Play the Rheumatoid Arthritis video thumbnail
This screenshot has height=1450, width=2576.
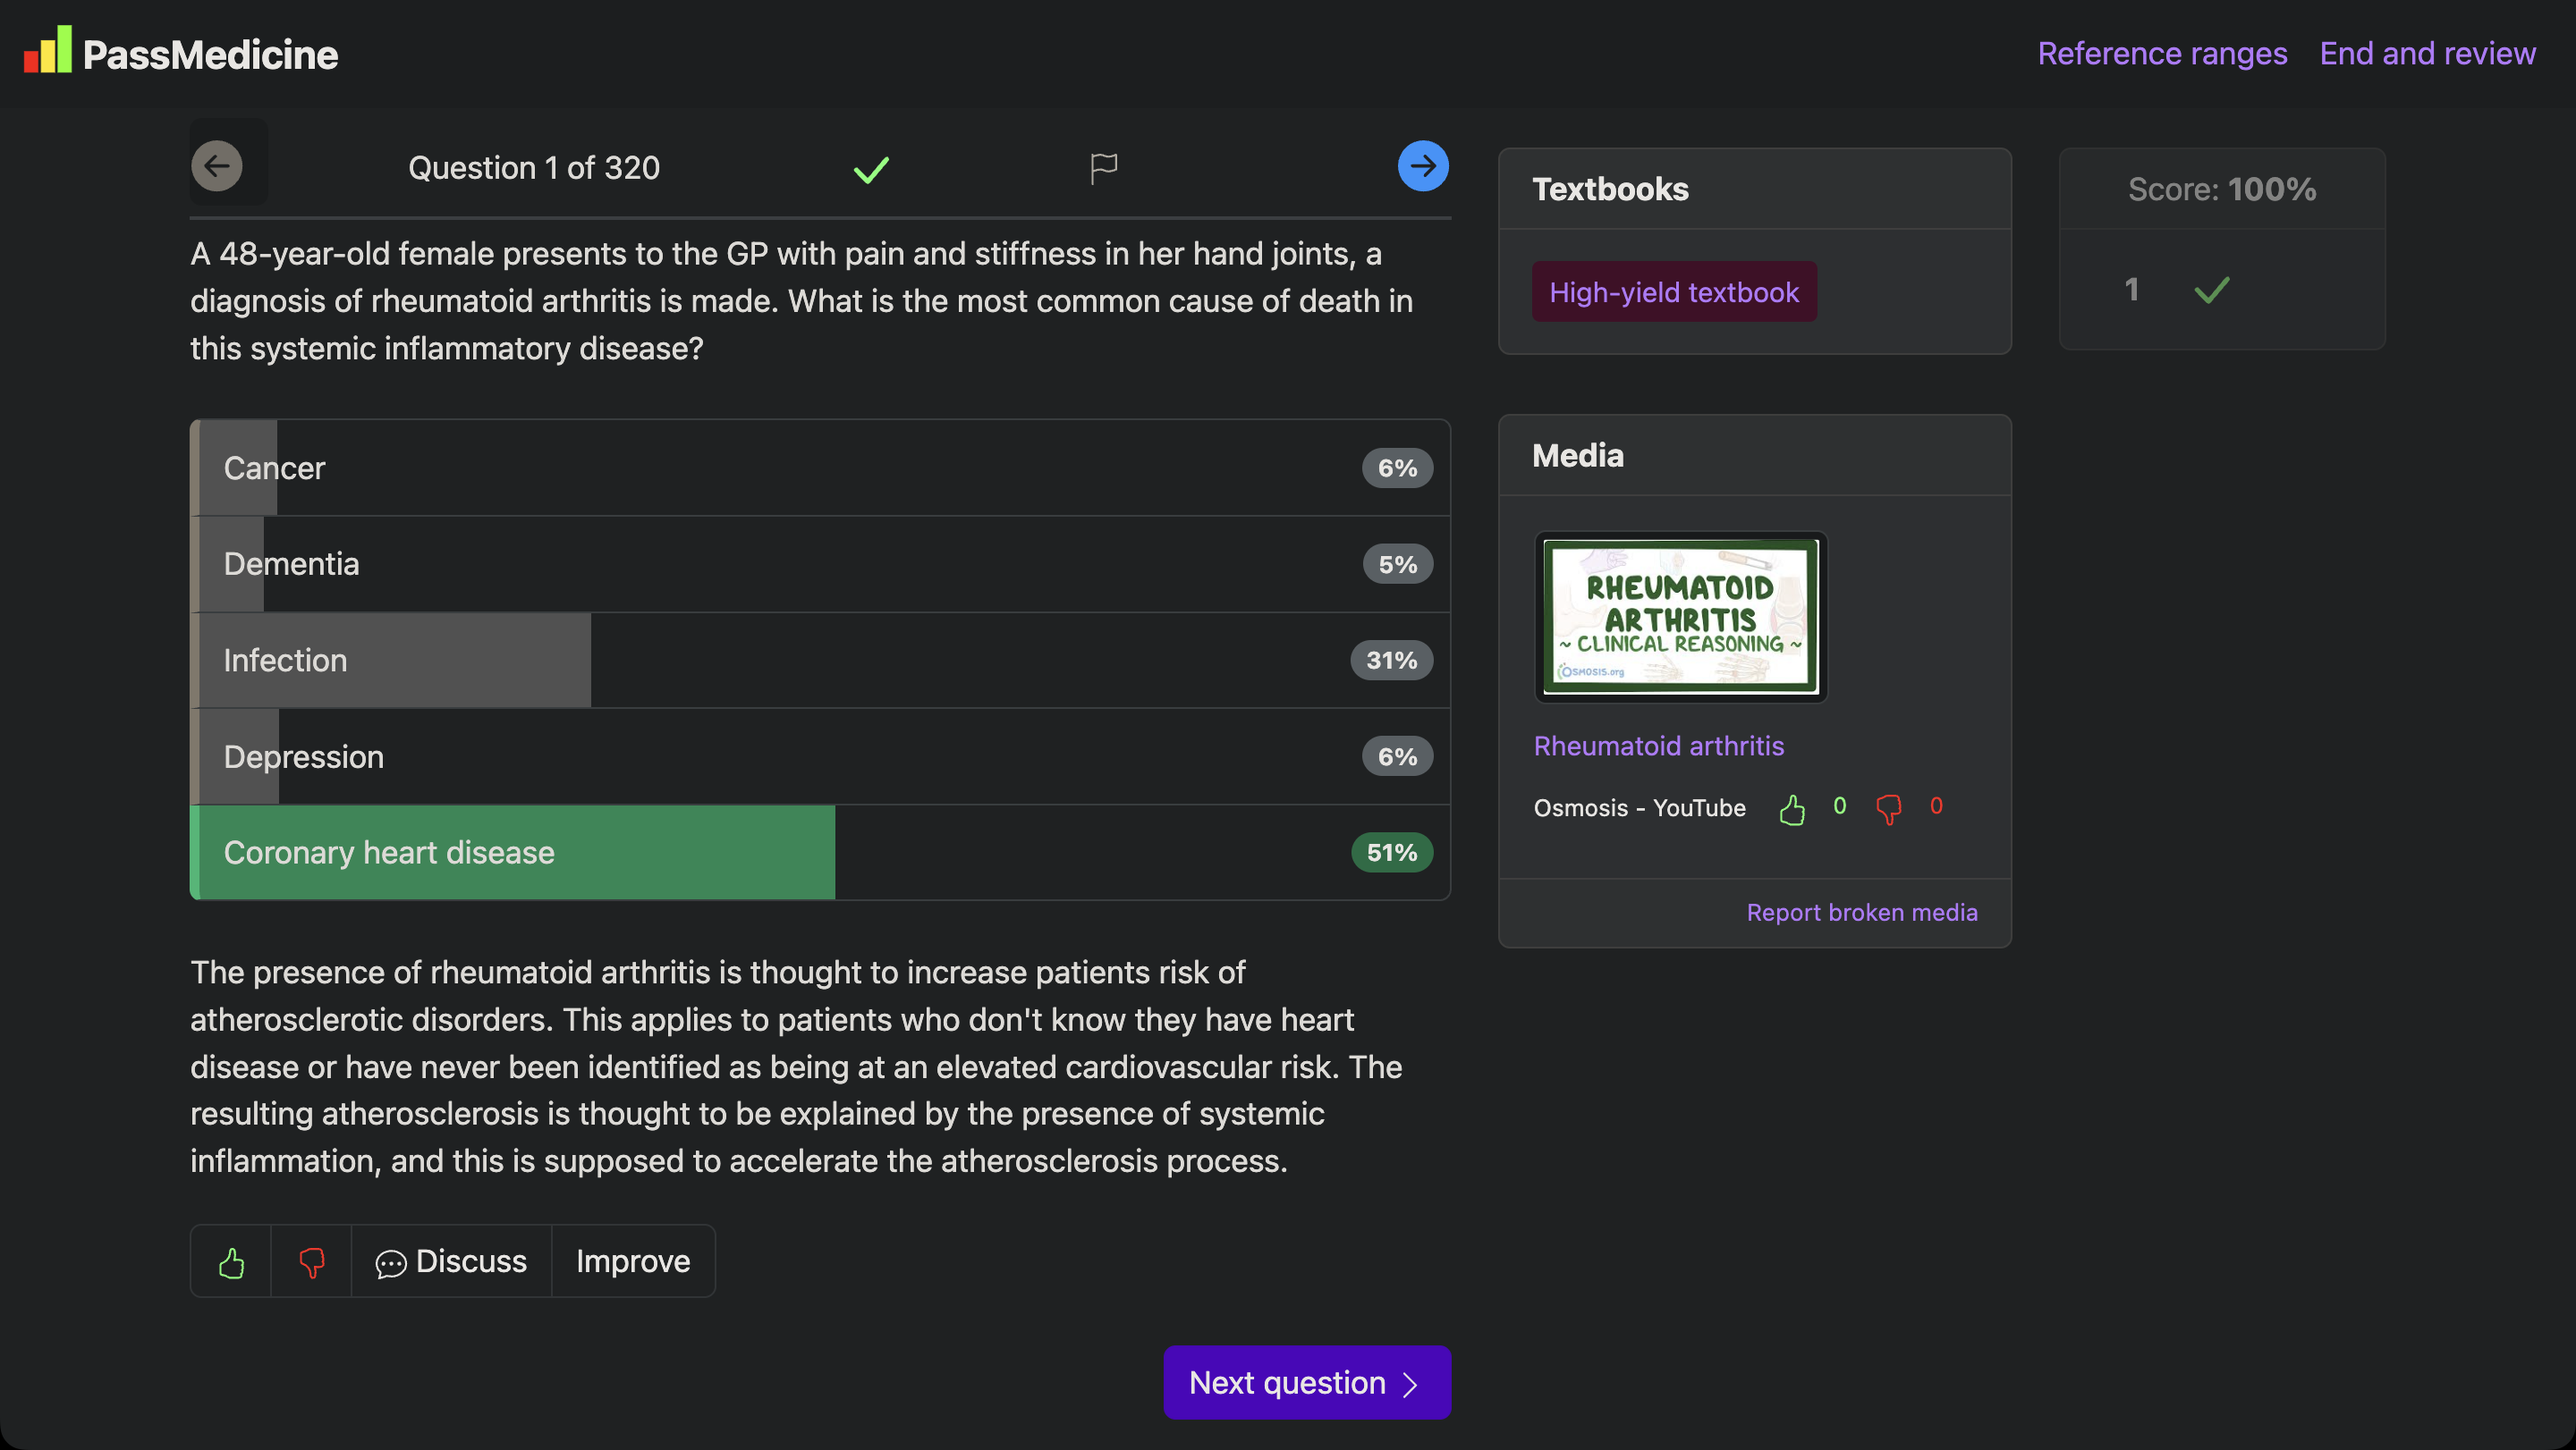coord(1680,617)
